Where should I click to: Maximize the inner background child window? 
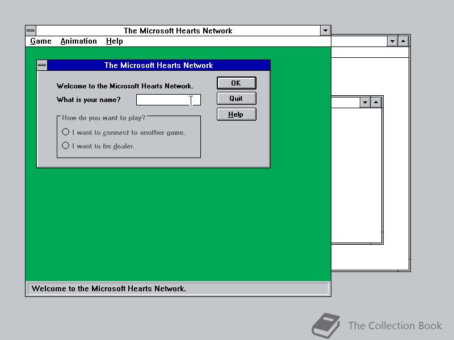click(x=376, y=103)
